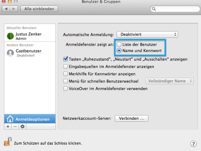Open the gear actions menu
Image resolution: width=201 pixels, height=151 pixels.
click(22, 126)
